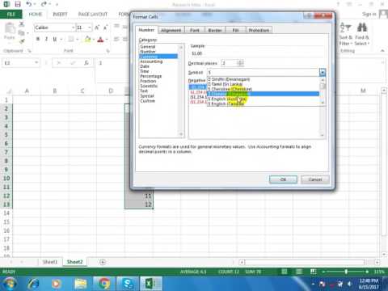Switch to the Alignment tab in Format Cells
Image resolution: width=388 pixels, height=291 pixels.
pos(171,30)
